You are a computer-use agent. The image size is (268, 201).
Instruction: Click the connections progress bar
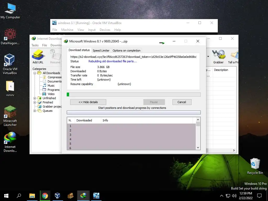click(134, 113)
